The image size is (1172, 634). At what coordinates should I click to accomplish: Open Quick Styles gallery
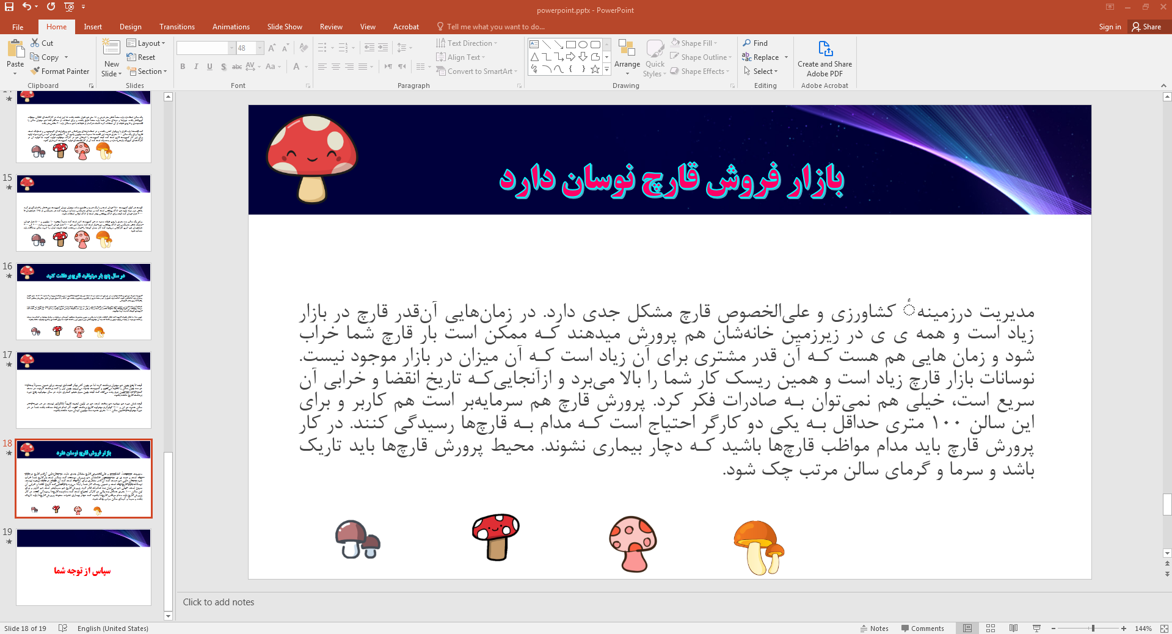655,58
